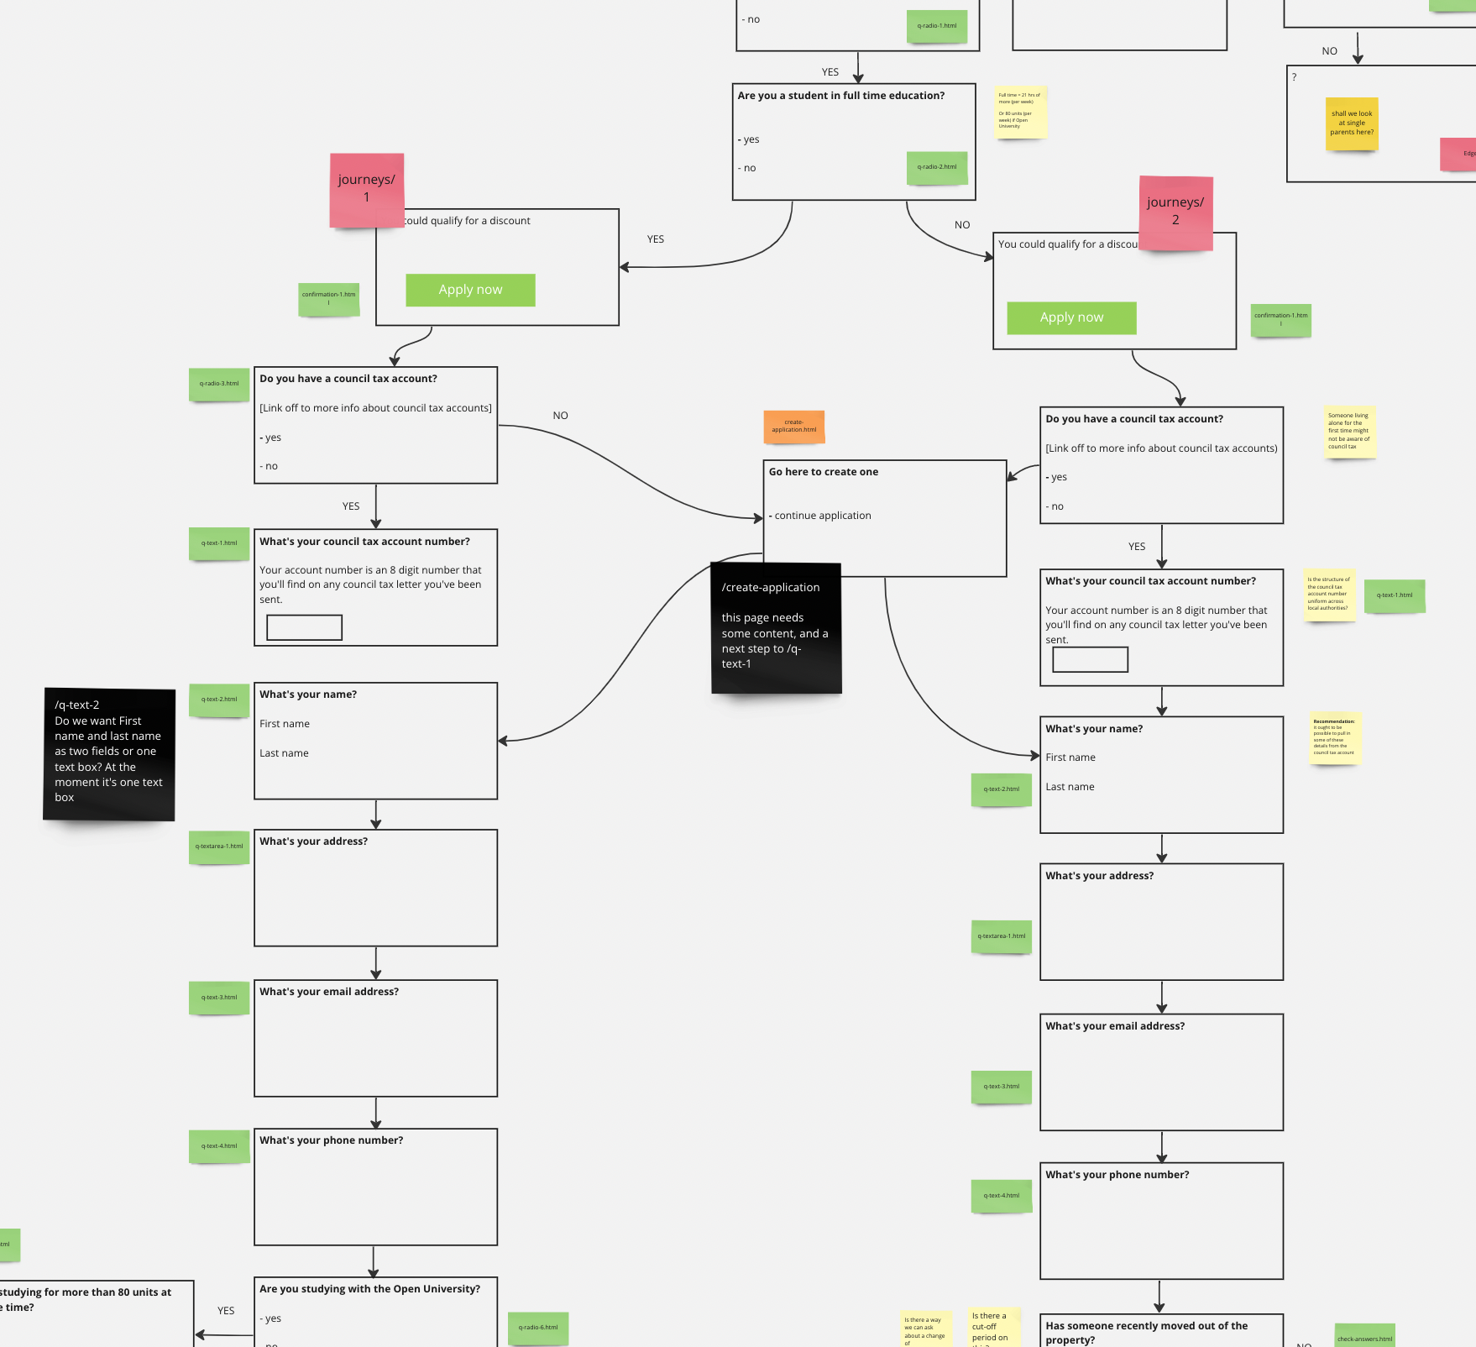Viewport: 1476px width, 1347px height.
Task: Select confirmation-1.html sticky beside journeys/1 box
Action: pyautogui.click(x=329, y=300)
